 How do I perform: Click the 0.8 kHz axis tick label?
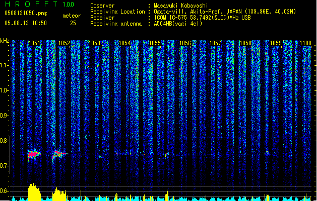point(4,141)
